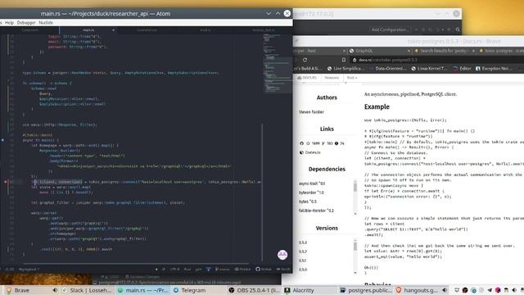This screenshot has height=295, width=524.
Task: Click the purple avatar icon in Atom editor
Action: pyautogui.click(x=282, y=255)
